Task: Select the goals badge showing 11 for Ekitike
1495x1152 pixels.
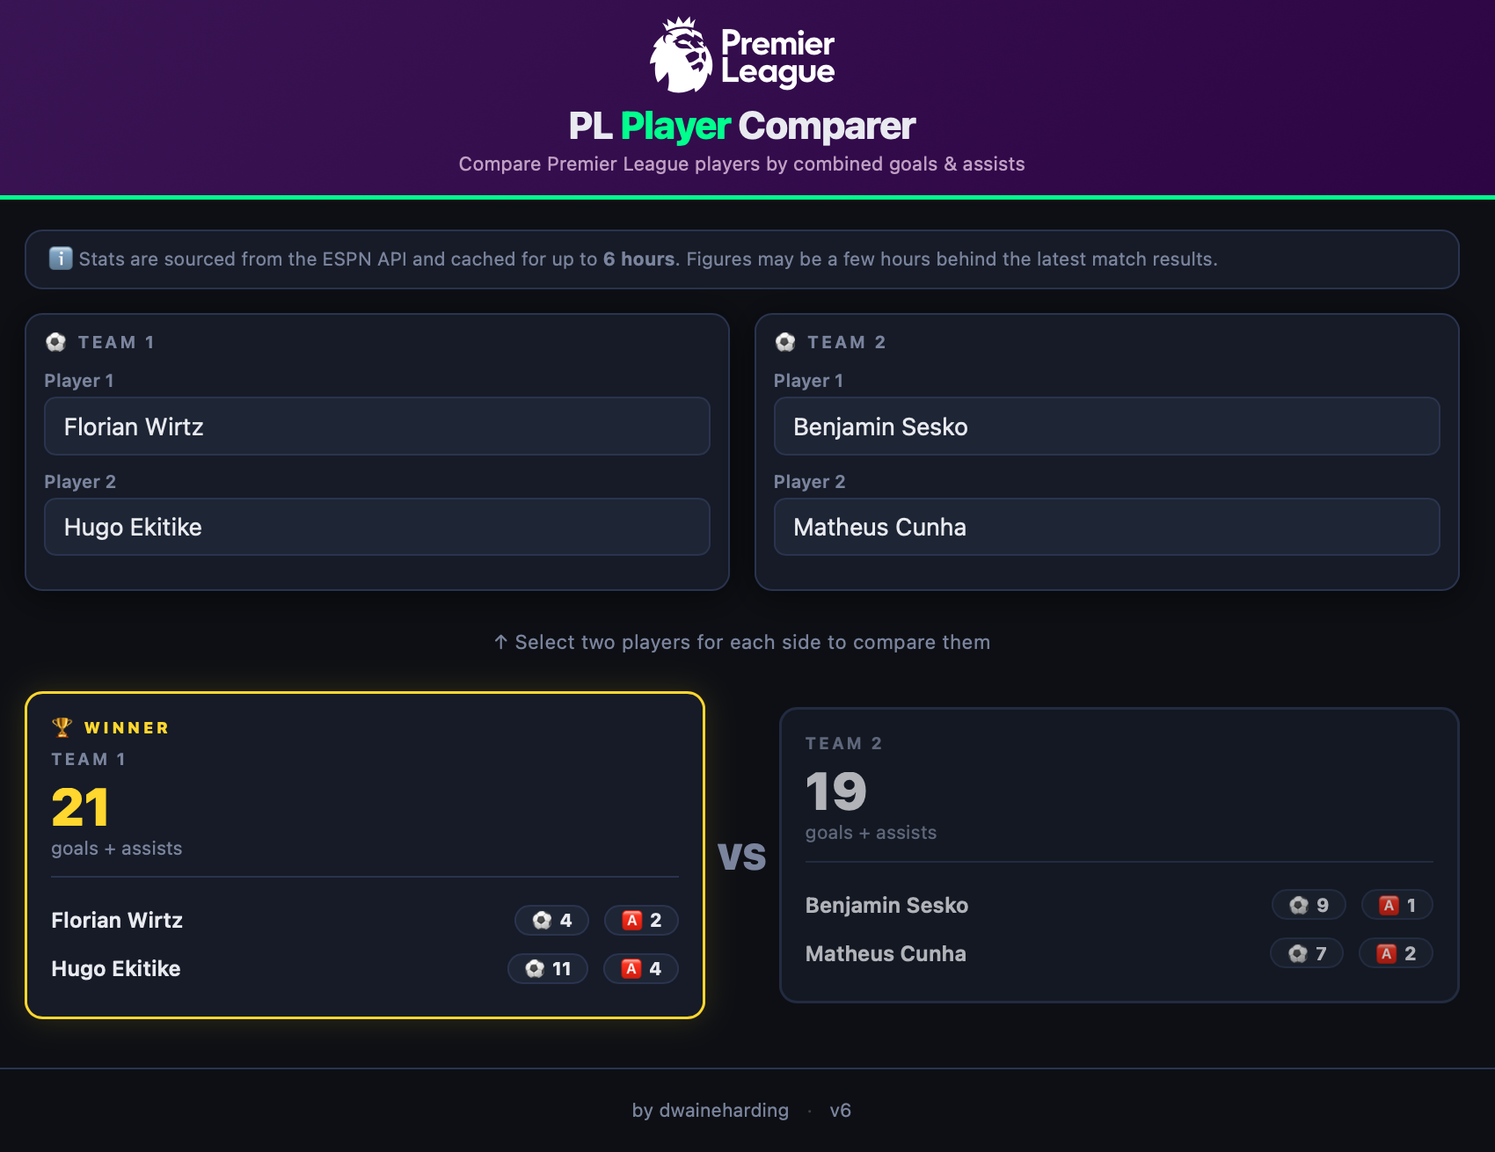Action: tap(548, 968)
